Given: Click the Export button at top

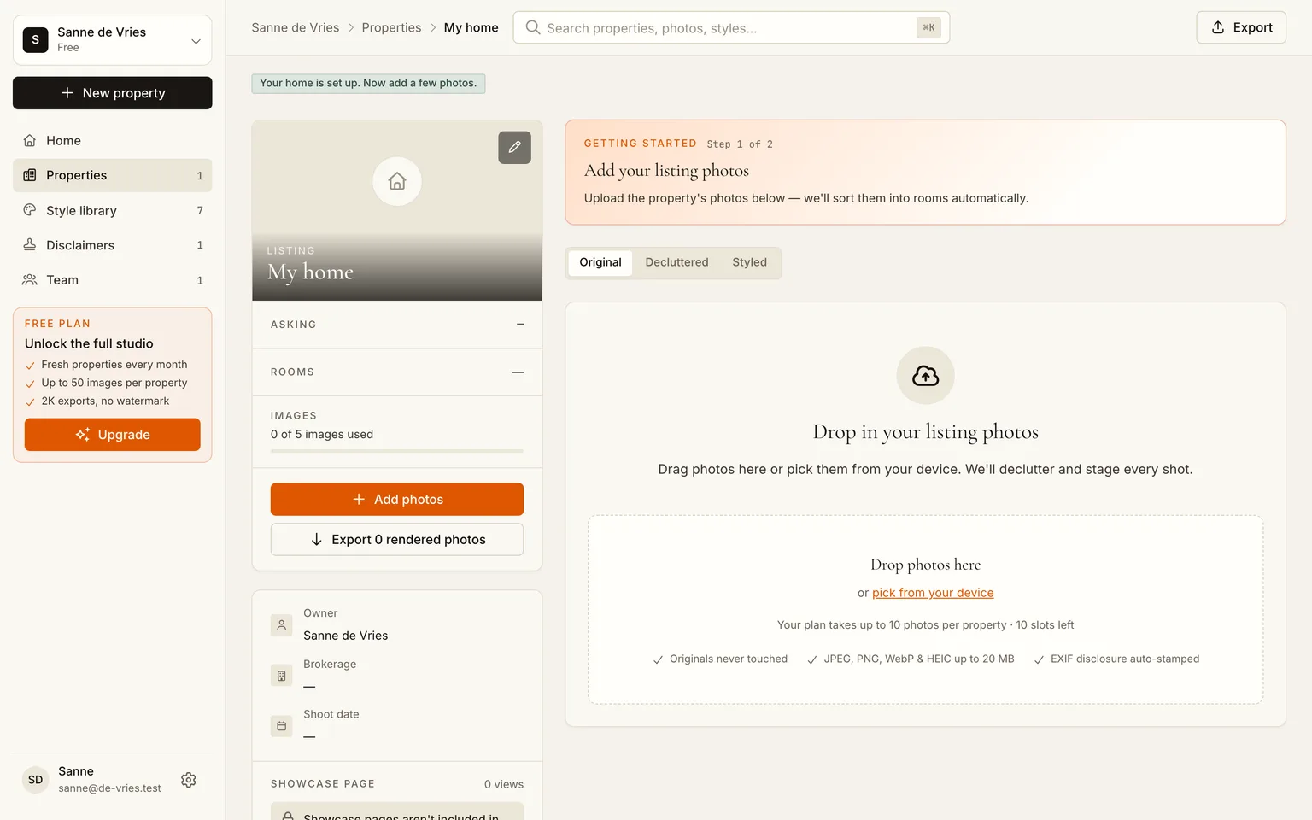Looking at the screenshot, I should click(1241, 27).
